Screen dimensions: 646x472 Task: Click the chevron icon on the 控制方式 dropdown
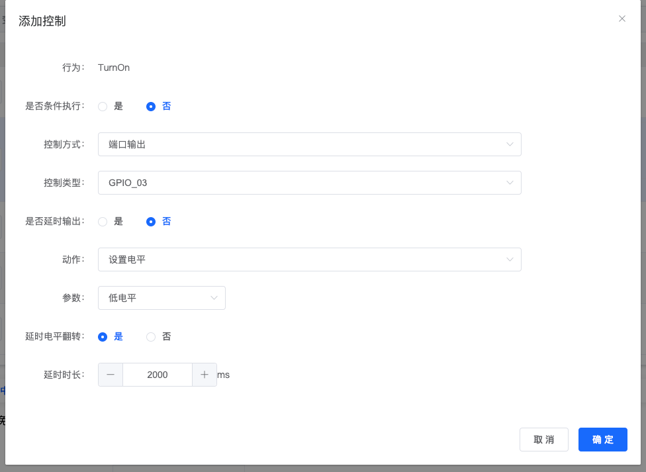coord(510,144)
